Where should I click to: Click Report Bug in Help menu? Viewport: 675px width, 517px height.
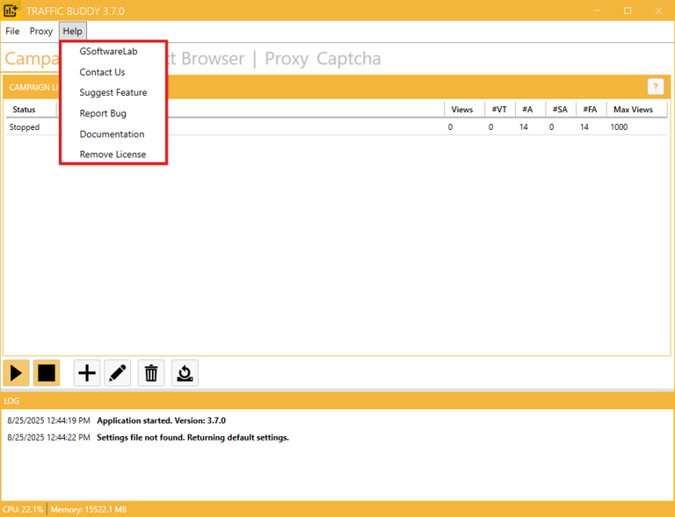tap(103, 113)
